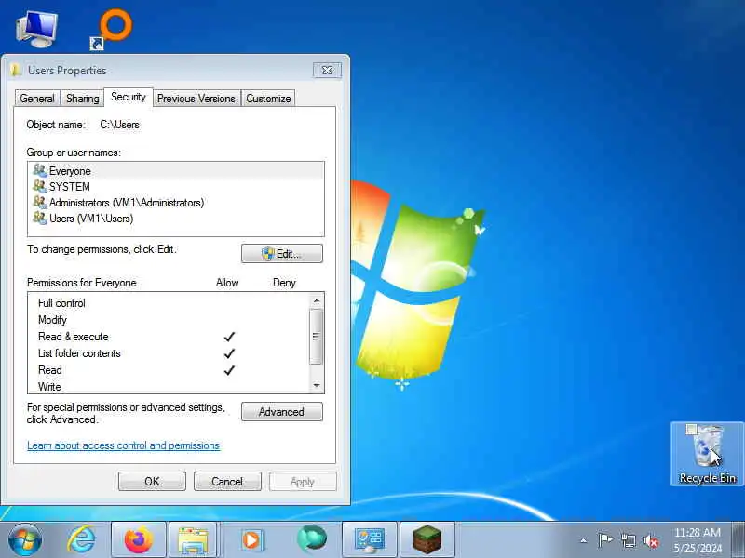Click the Read & execute permission row
Screen dimensions: 745x558
click(x=169, y=337)
